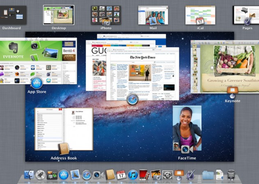This screenshot has width=259, height=184.
Task: Open Launchpad rocket icon in the Dock
Action: tap(41, 175)
